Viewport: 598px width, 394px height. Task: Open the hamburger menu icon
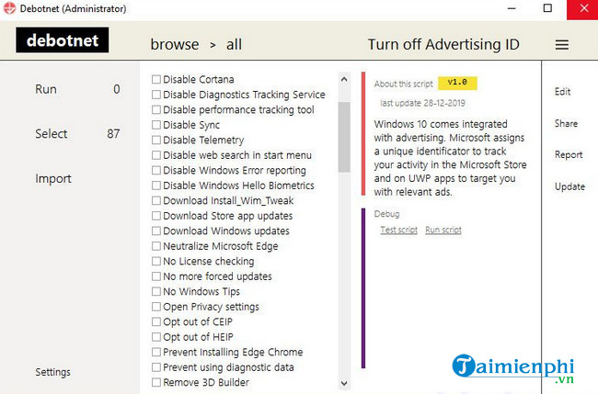point(562,44)
